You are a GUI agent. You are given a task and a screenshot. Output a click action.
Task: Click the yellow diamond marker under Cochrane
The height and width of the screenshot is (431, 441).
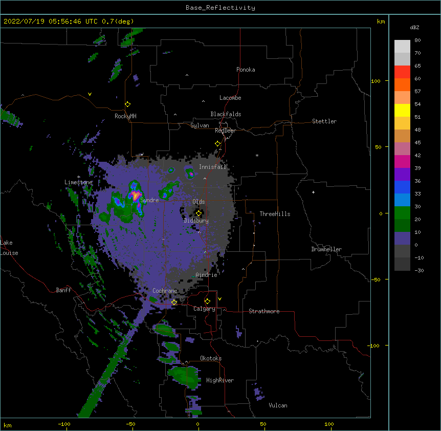coord(174,303)
